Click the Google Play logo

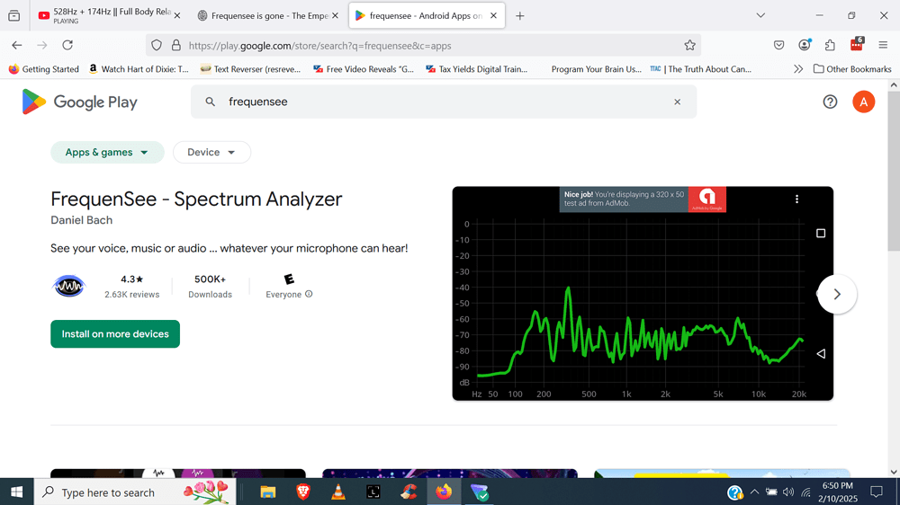pyautogui.click(x=80, y=102)
